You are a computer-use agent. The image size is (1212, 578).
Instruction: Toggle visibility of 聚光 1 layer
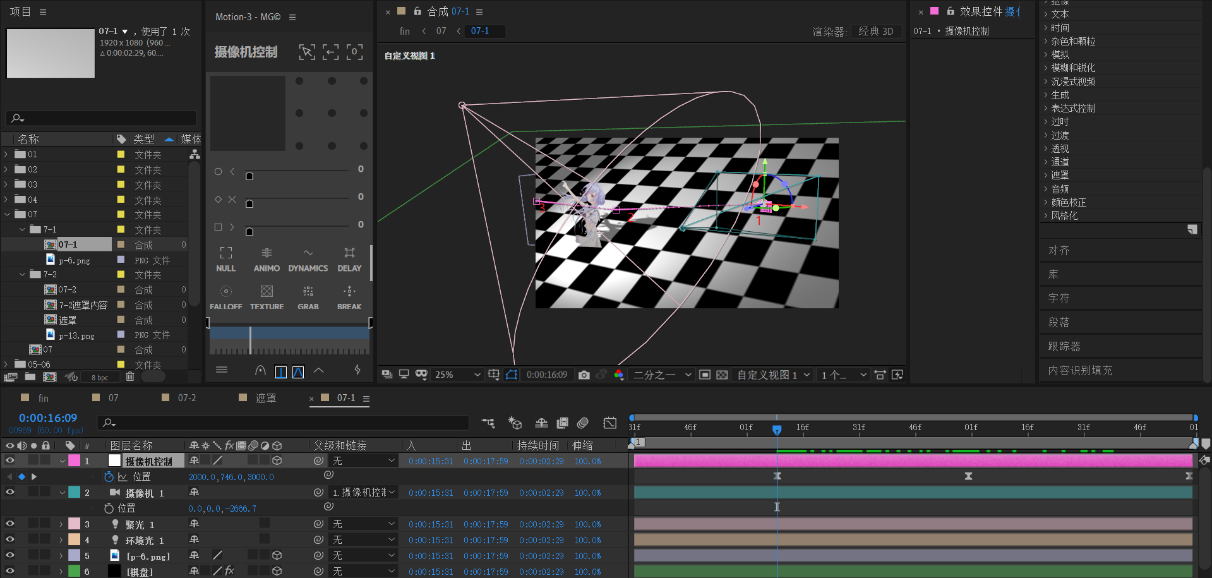coord(9,524)
